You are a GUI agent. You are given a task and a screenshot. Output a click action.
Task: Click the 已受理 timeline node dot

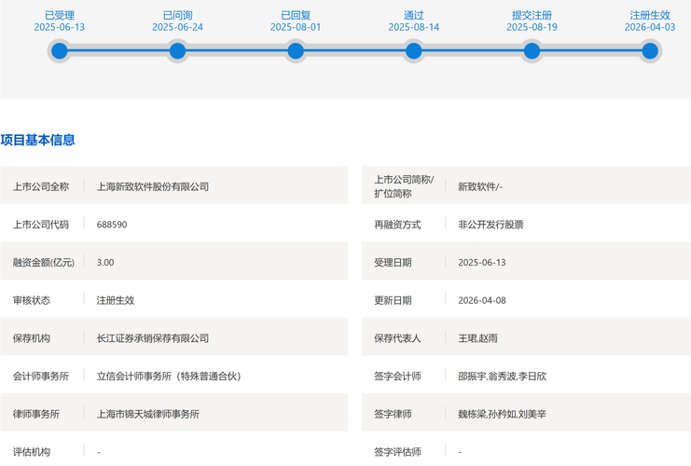pyautogui.click(x=60, y=51)
